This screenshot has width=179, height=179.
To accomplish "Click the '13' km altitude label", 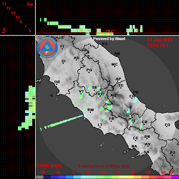I will [13, 13].
